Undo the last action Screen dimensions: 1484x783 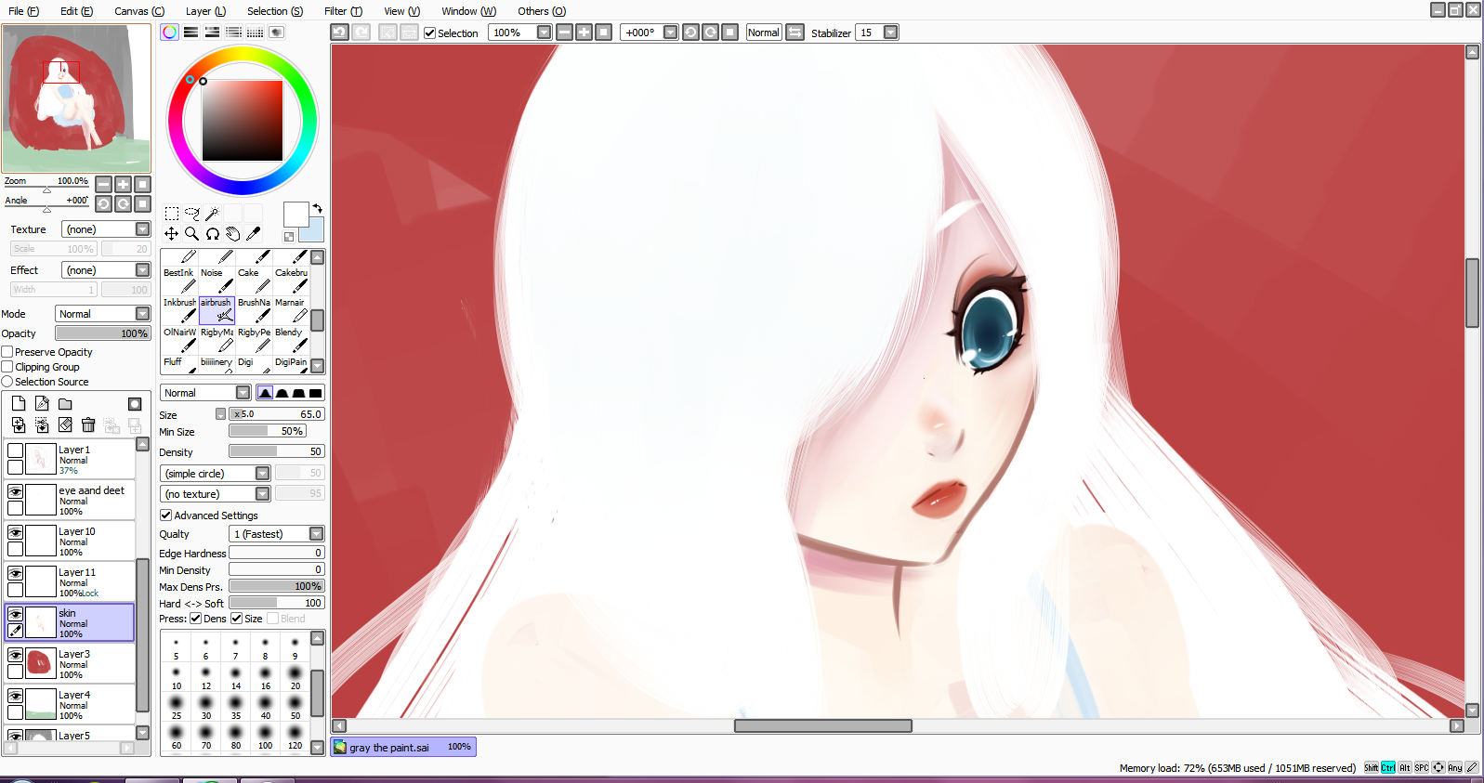click(339, 33)
